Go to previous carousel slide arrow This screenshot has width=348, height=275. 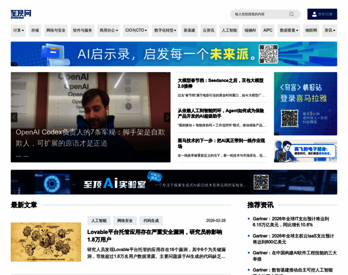pos(14,117)
